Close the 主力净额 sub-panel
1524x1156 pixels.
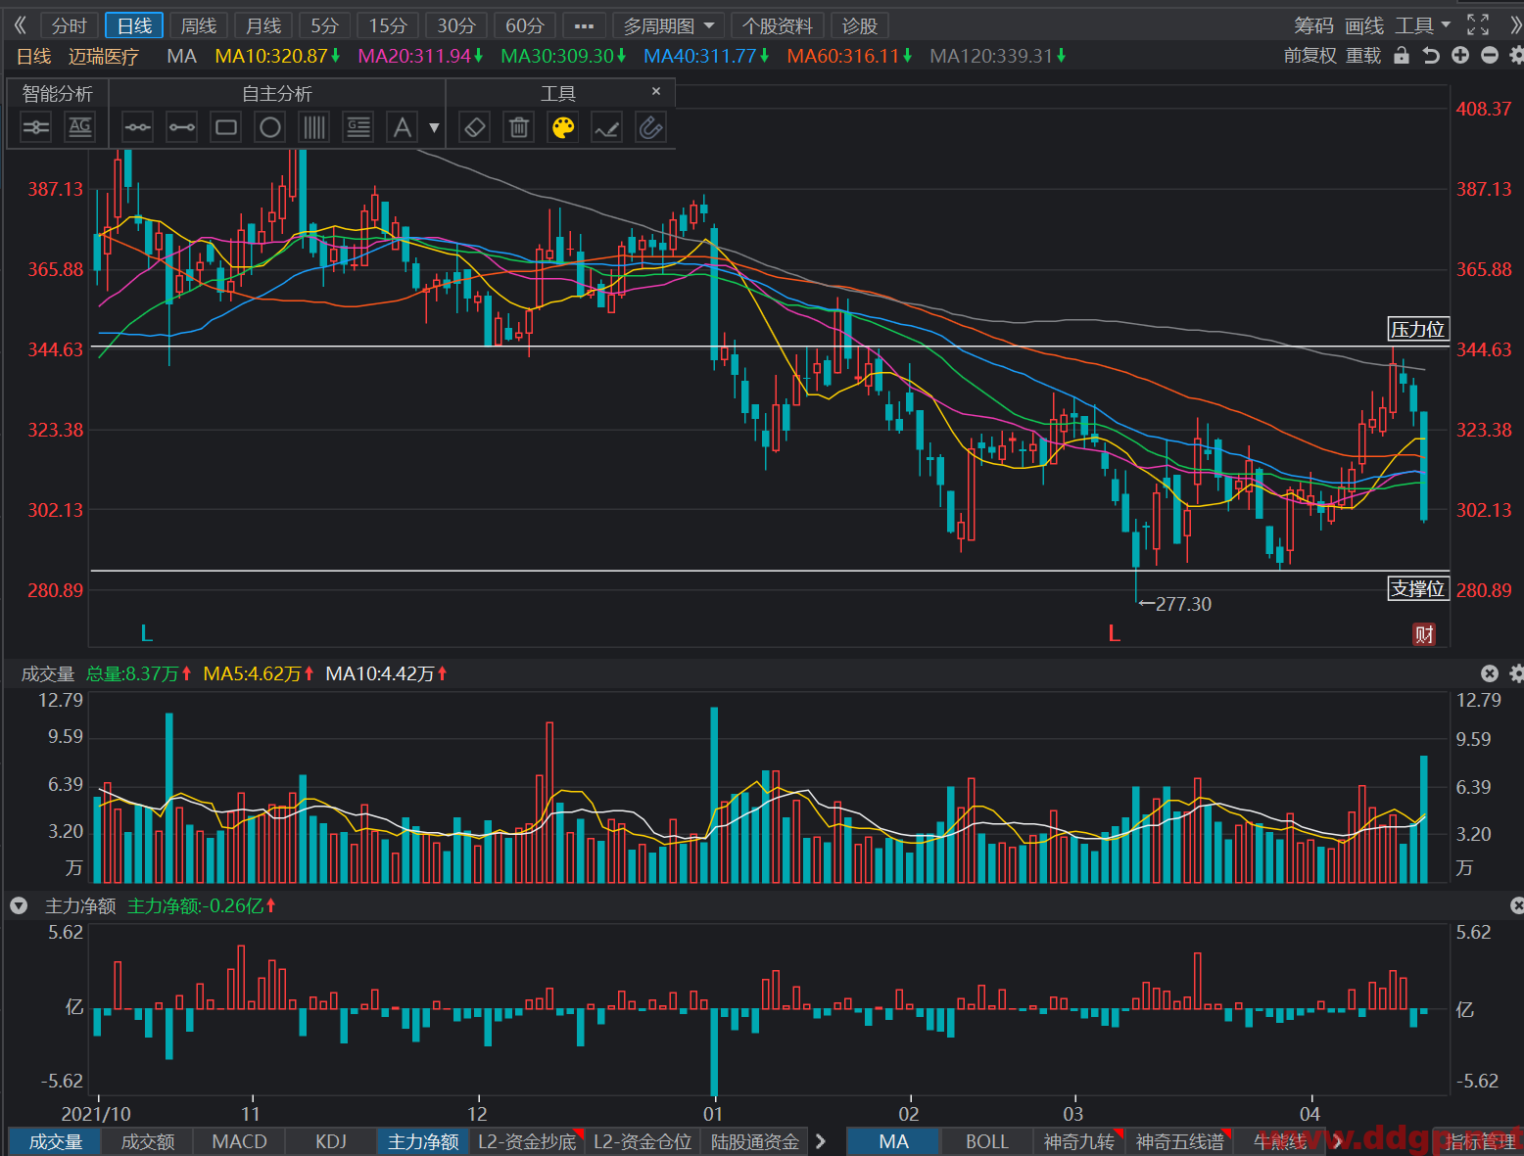[x=1517, y=906]
